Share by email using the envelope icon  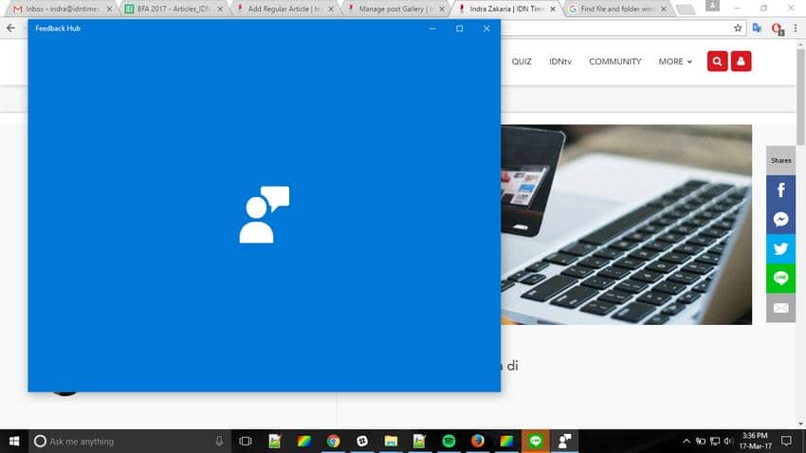tap(780, 308)
